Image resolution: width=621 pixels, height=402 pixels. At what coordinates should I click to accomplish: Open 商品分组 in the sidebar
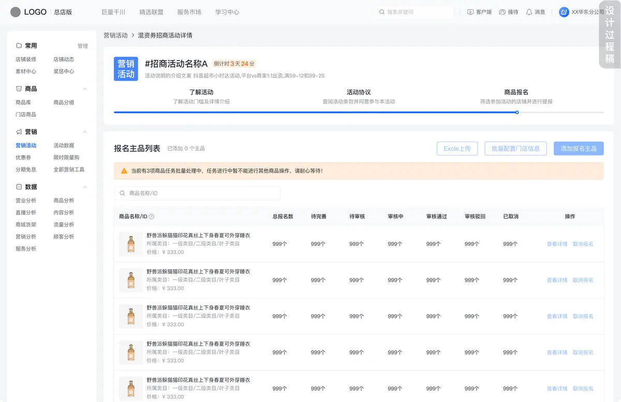[64, 102]
